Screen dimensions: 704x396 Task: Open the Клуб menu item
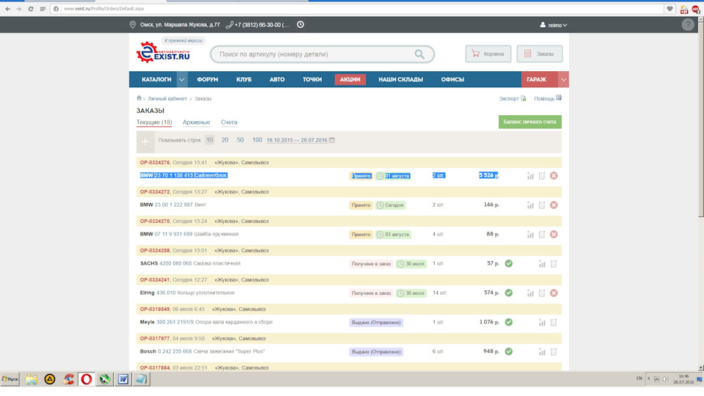pos(243,79)
